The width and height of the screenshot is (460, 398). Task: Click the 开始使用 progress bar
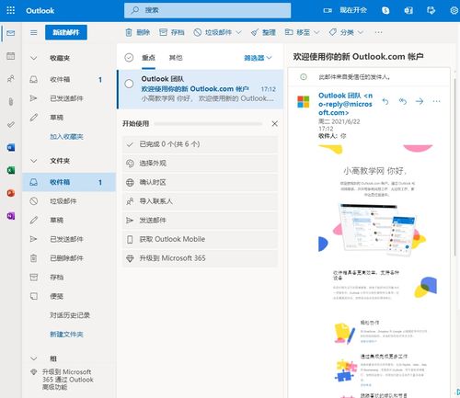208,124
